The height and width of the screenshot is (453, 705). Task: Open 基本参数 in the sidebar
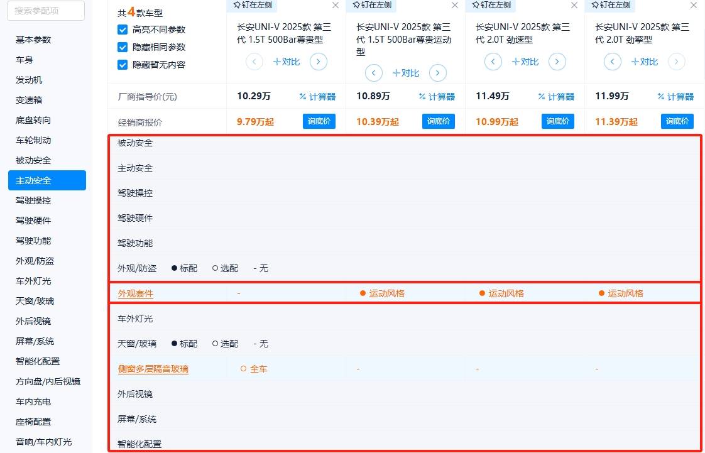pyautogui.click(x=33, y=40)
